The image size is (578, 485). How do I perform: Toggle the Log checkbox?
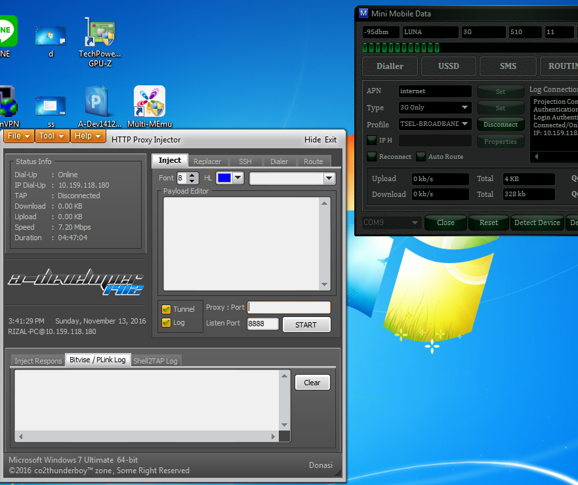tap(166, 323)
